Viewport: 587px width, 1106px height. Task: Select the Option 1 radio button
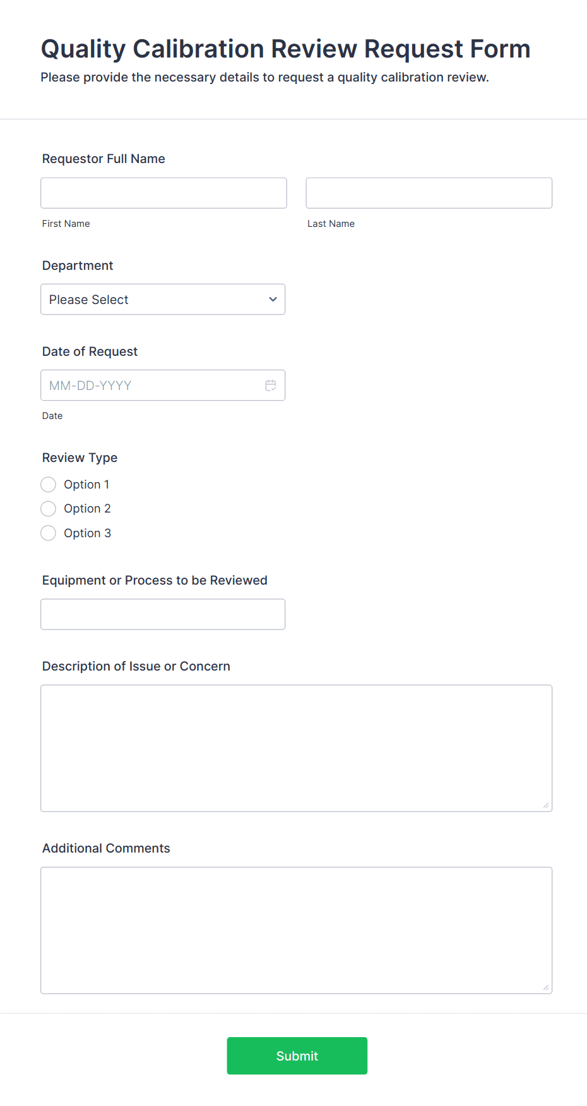click(48, 484)
